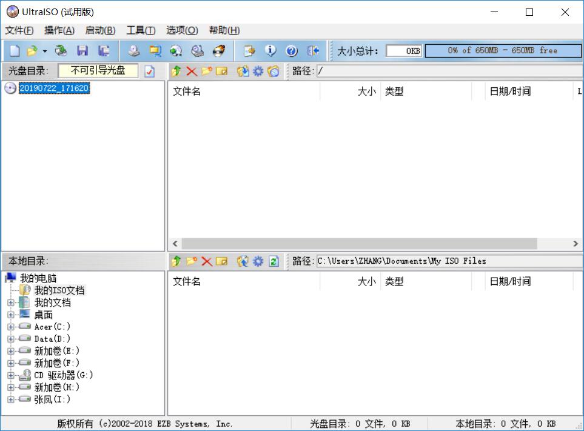
Task: Click the 大小总计 0KB size field
Action: pos(404,51)
